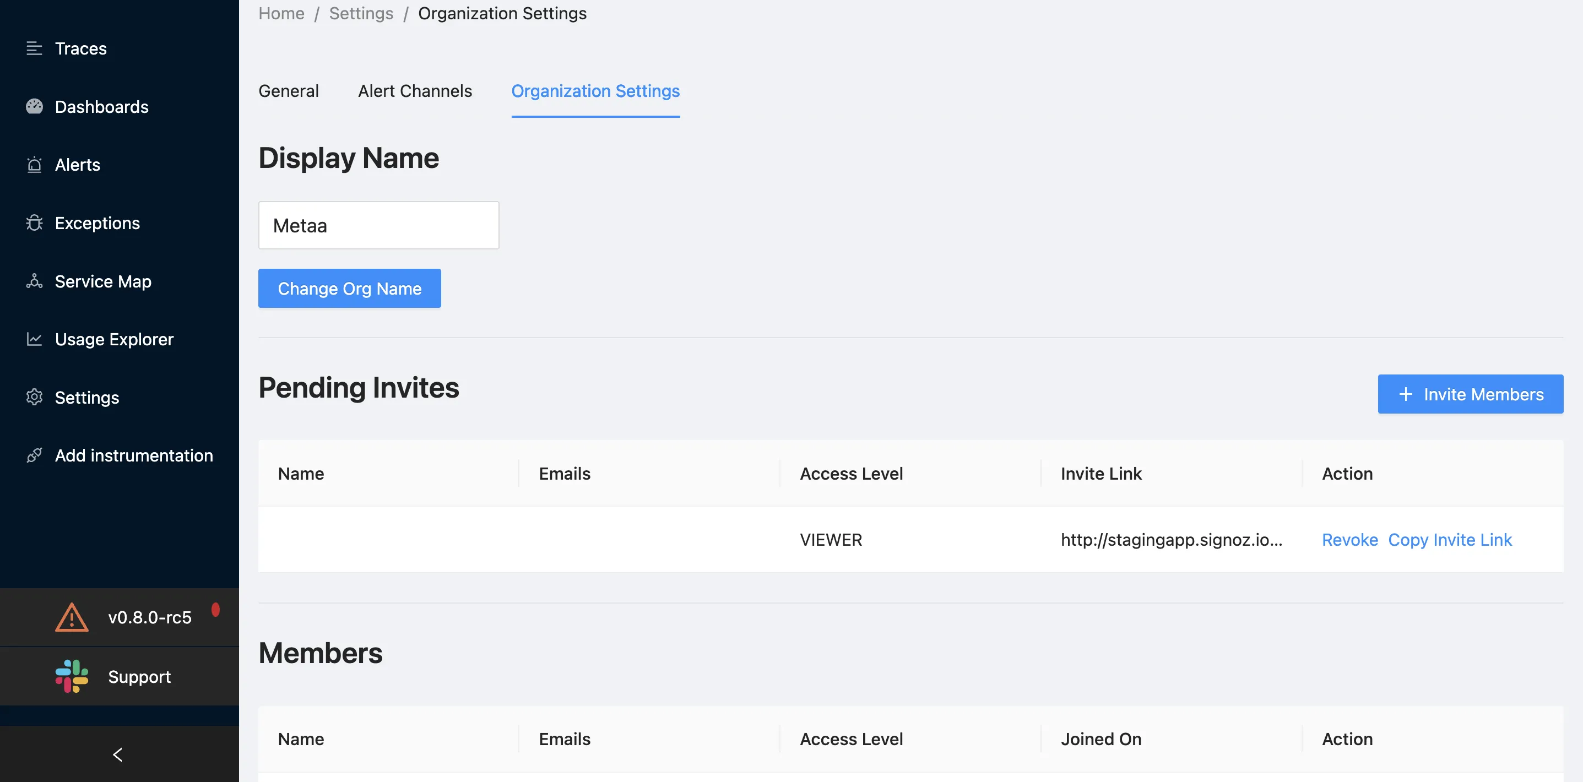
Task: Revoke the pending VIEWER invite
Action: coord(1349,539)
